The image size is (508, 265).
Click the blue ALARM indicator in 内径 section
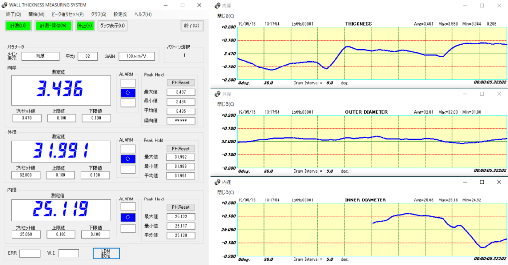point(127,217)
